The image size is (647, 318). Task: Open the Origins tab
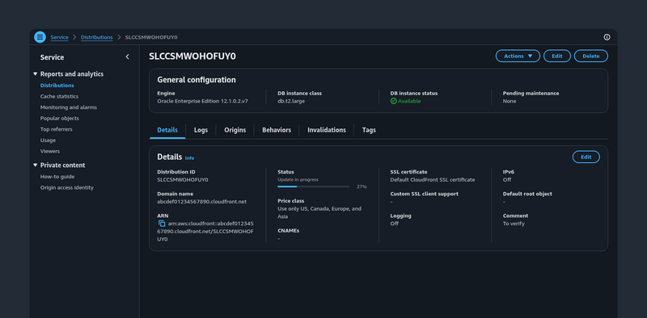pyautogui.click(x=235, y=130)
